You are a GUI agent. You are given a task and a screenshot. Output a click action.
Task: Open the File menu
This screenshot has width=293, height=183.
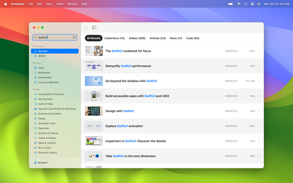(31, 4)
